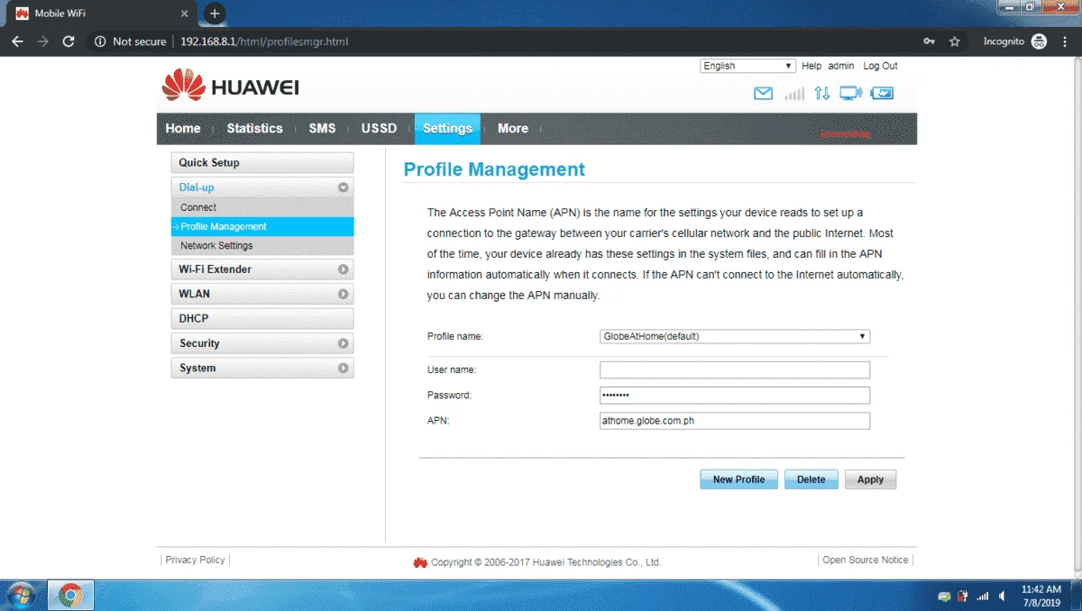Click the taskbar volume speaker icon

click(1003, 596)
